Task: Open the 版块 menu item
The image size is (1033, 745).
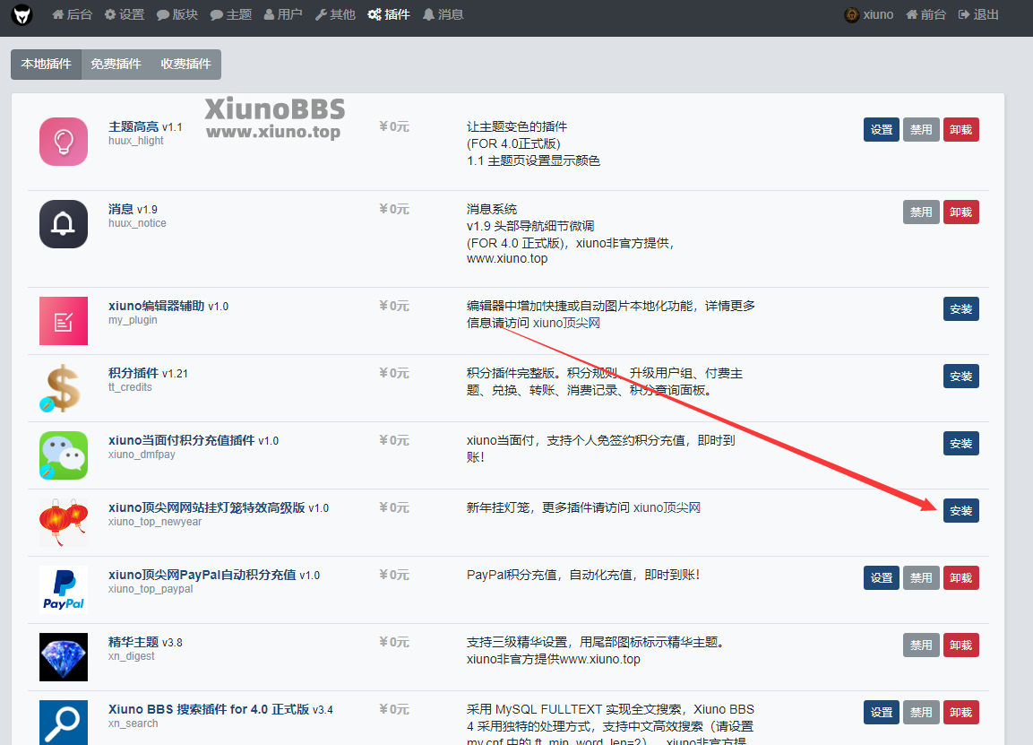Action: pos(177,14)
